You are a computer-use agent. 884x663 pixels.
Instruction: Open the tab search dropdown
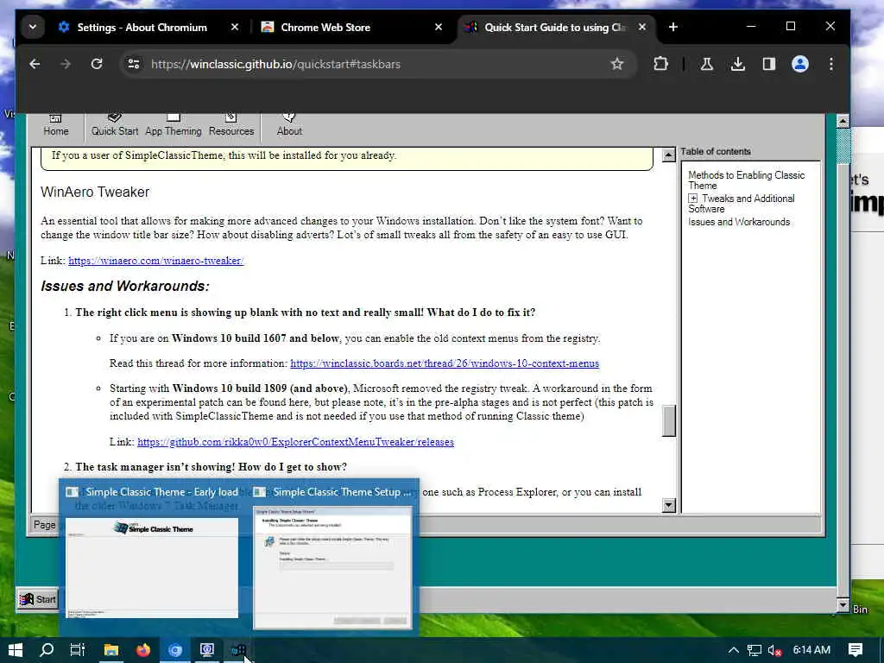click(x=33, y=27)
